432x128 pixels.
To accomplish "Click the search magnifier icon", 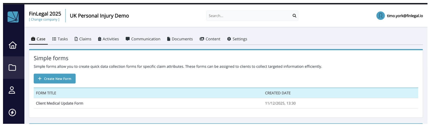I will coord(295,16).
